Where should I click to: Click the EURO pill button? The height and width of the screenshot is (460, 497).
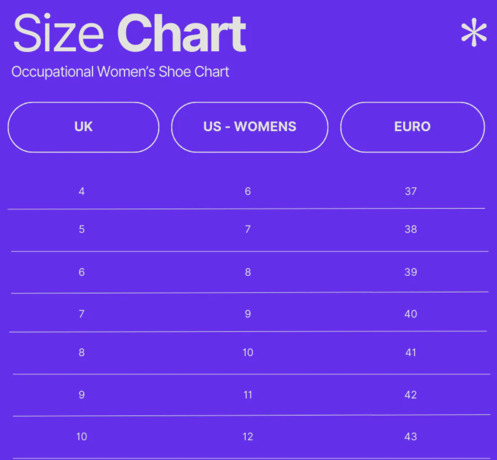pyautogui.click(x=412, y=127)
